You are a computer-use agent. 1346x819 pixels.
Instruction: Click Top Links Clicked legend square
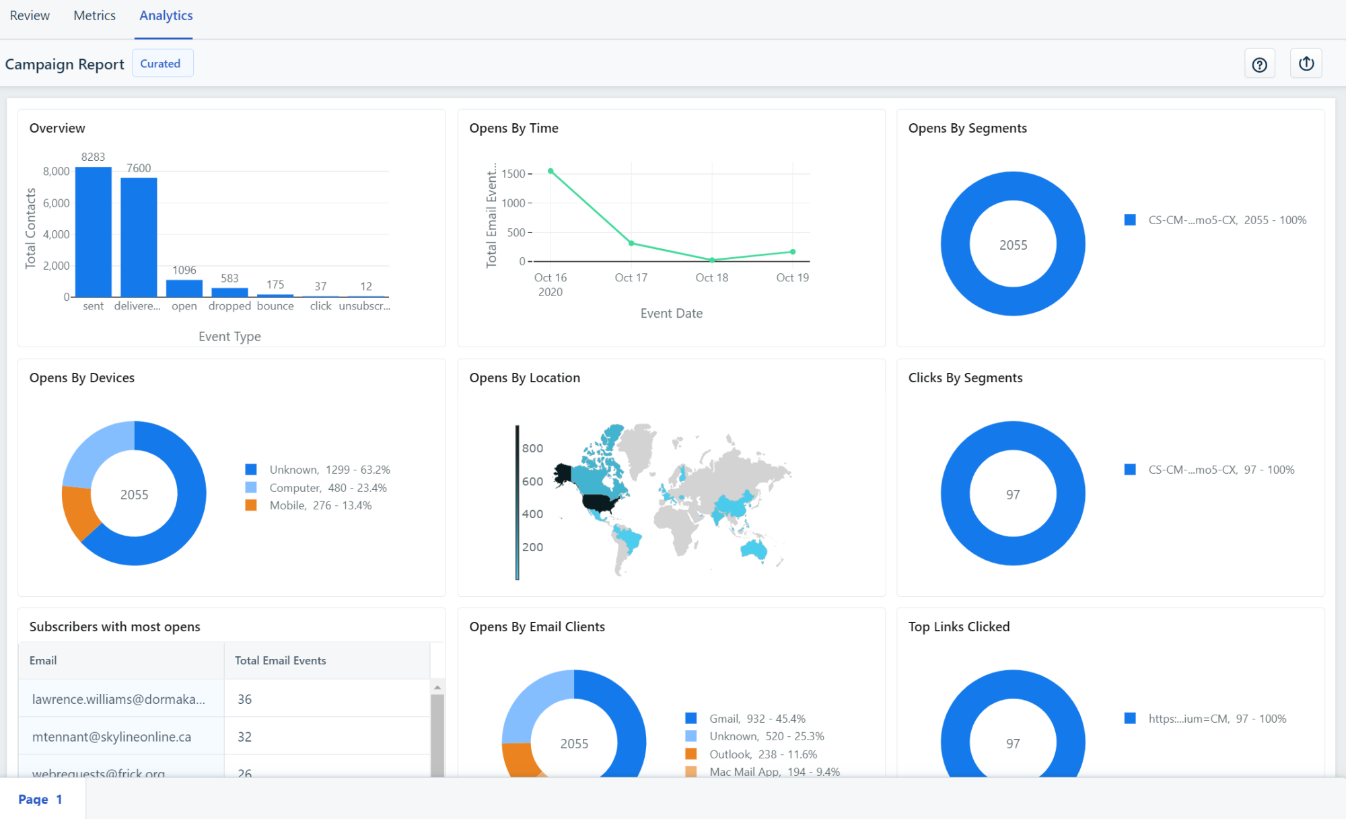(1130, 719)
